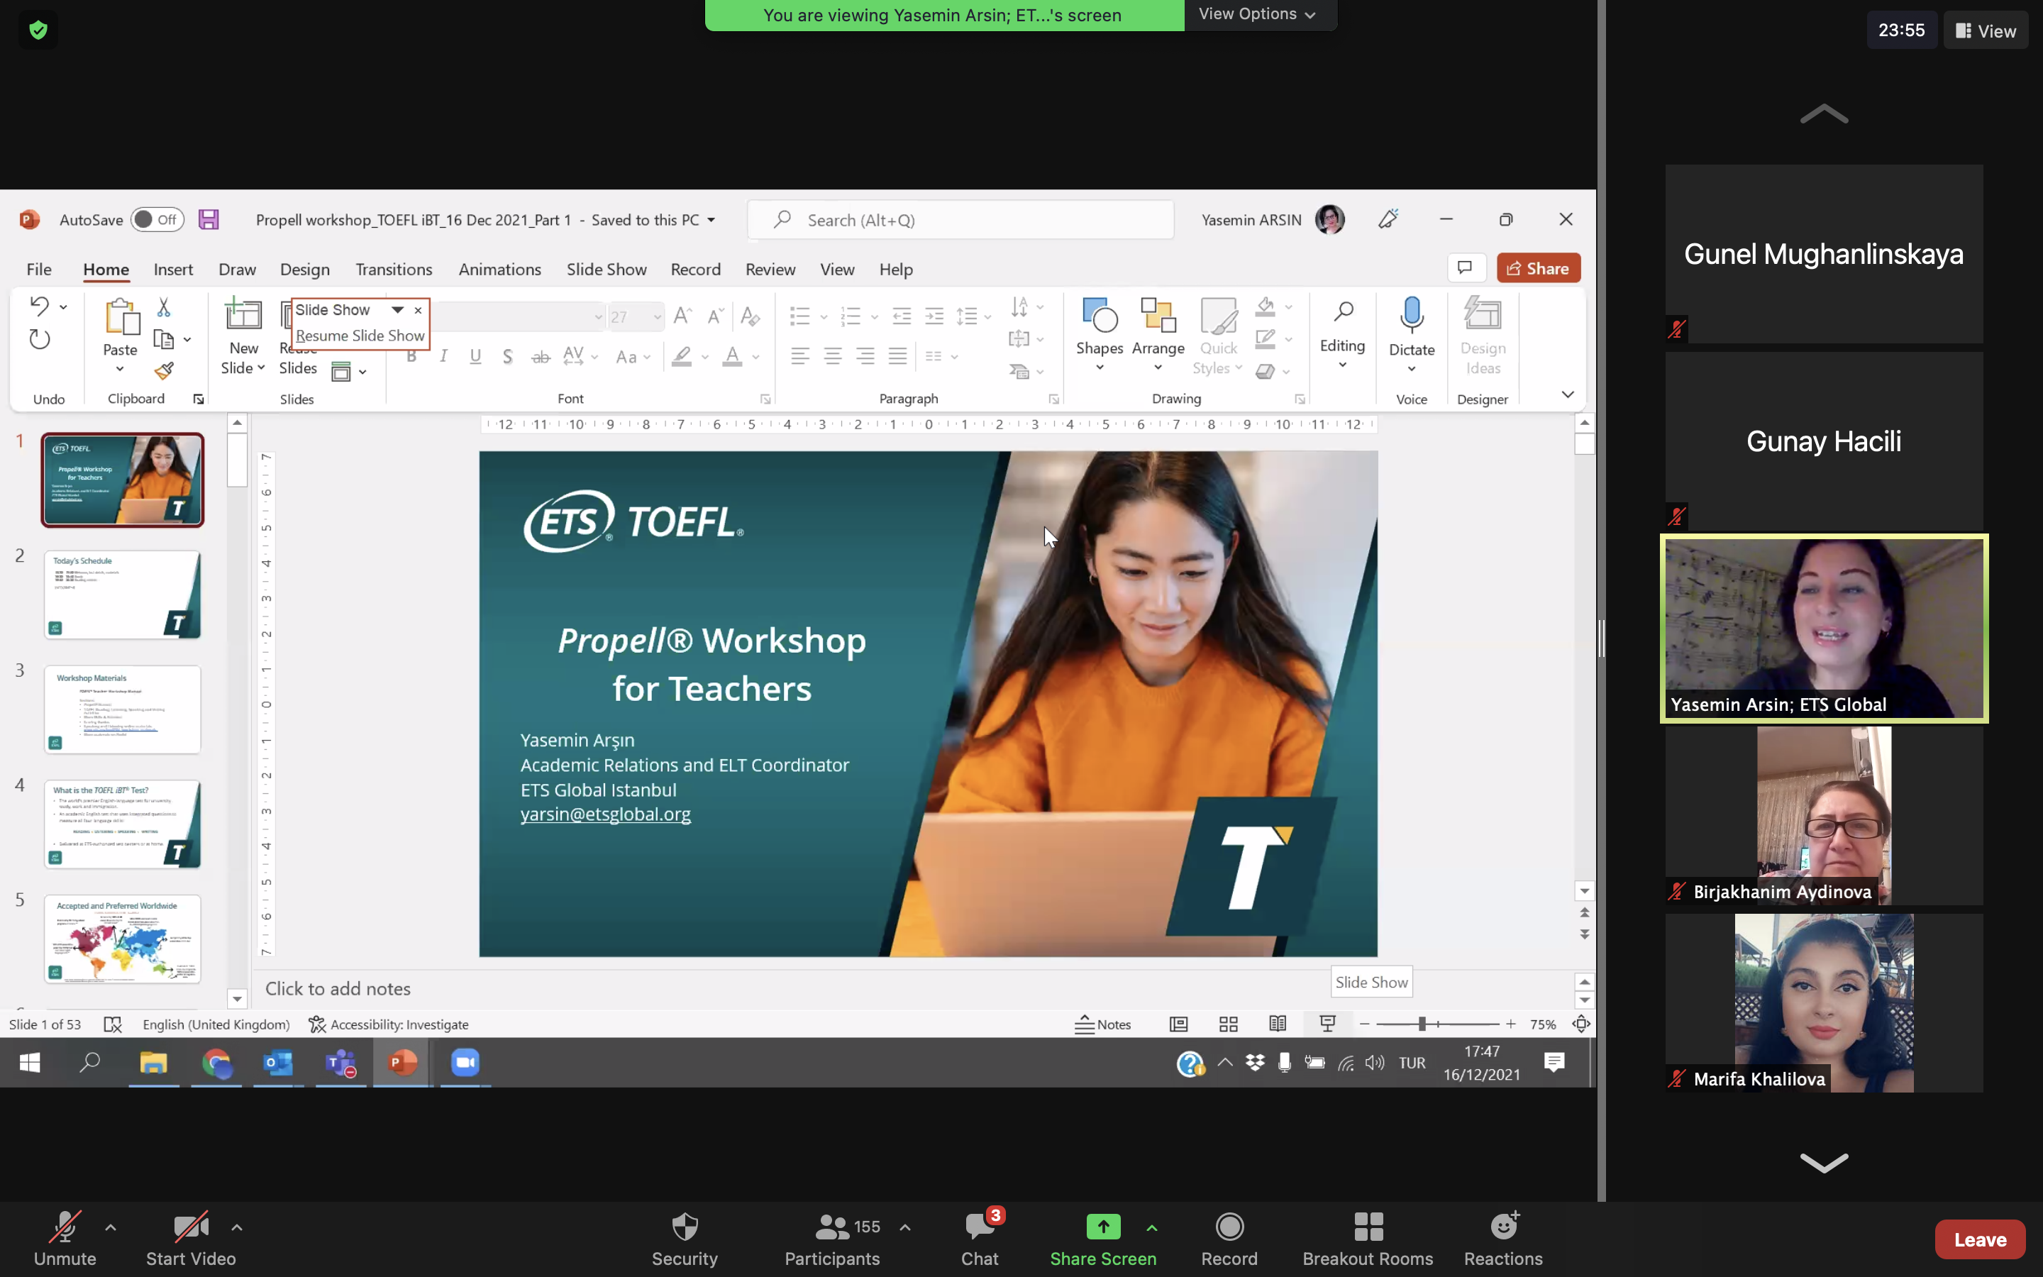Viewport: 2043px width, 1277px height.
Task: Click the zoom level slider handle
Action: point(1422,1024)
